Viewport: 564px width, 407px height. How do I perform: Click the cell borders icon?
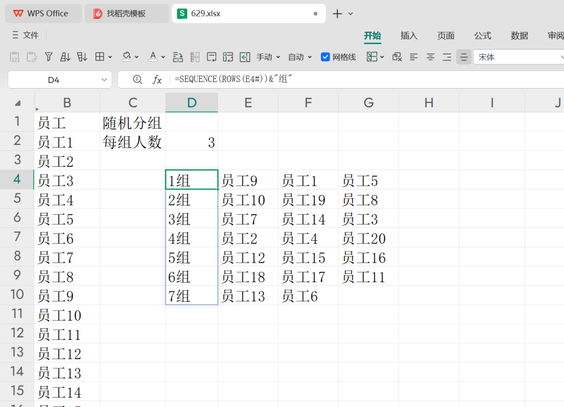click(x=100, y=57)
